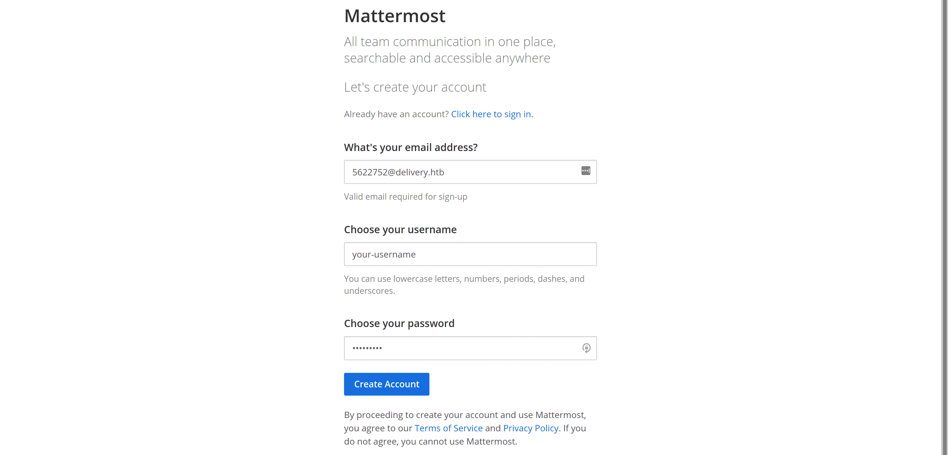Open the Privacy Policy link
The height and width of the screenshot is (455, 948).
[x=531, y=428]
